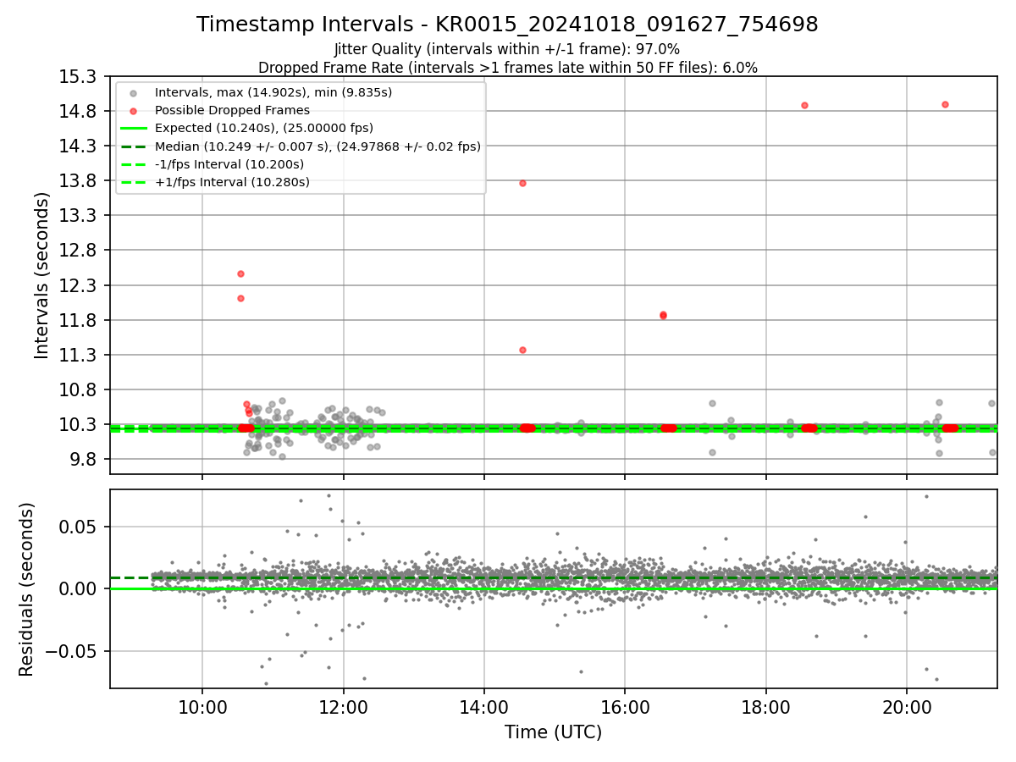Click the plot title KR0015_20241018_091627_754698
Viewport: 1016px width, 762px height.
(507, 25)
